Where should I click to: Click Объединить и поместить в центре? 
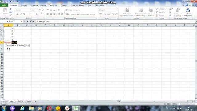click(x=81, y=14)
